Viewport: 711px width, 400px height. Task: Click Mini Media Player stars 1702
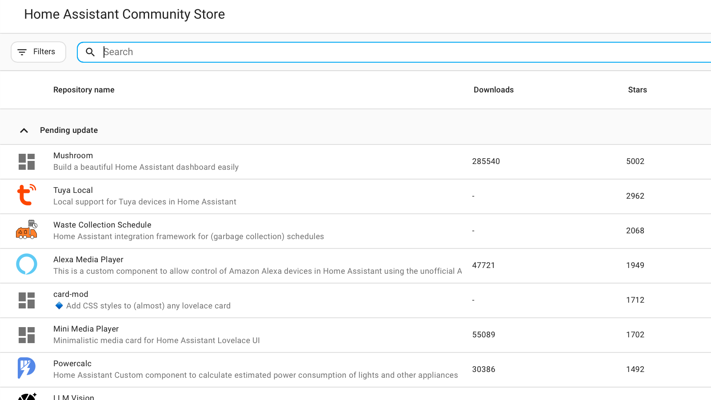[635, 335]
